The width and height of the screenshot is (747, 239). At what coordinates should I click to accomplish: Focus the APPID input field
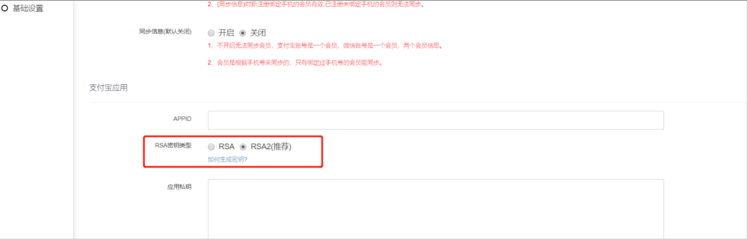coord(436,120)
